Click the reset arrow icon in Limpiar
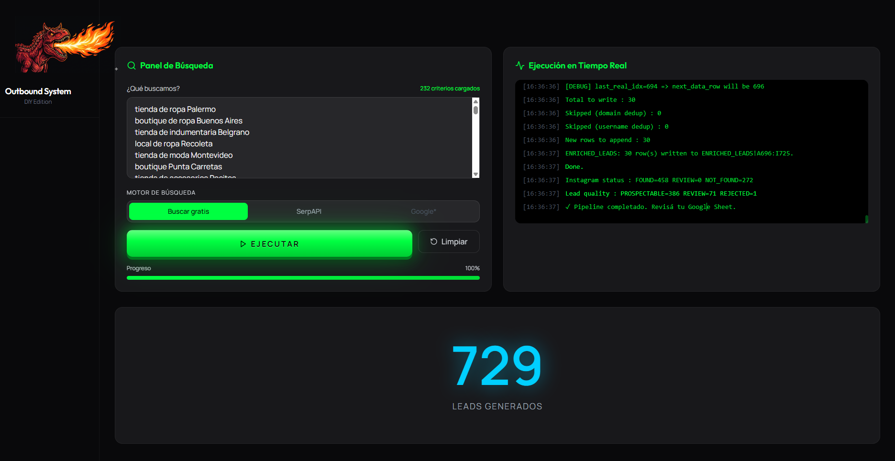Image resolution: width=895 pixels, height=461 pixels. tap(434, 241)
